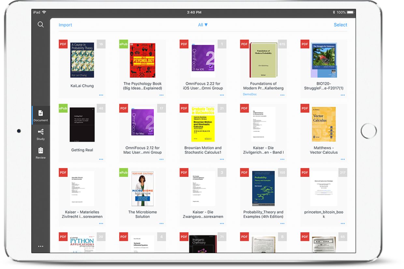The image size is (404, 269).
Task: Open the Stochastic Differential Equations cover
Action: (x=142, y=244)
